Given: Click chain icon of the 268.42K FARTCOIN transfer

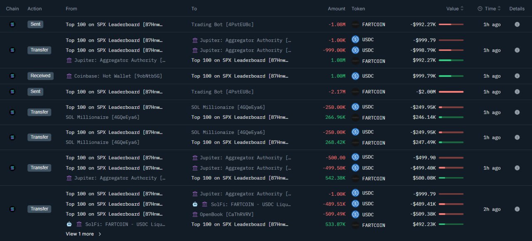Looking at the screenshot, I should (x=12, y=137).
